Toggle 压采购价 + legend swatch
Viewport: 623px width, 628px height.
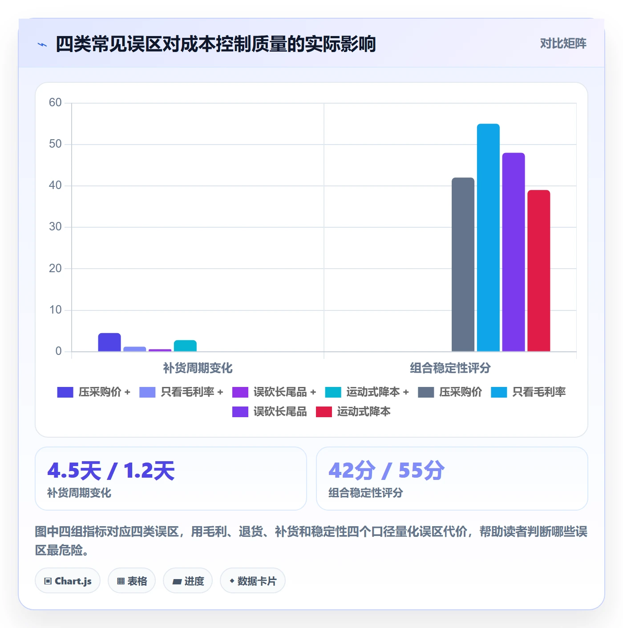tap(65, 392)
